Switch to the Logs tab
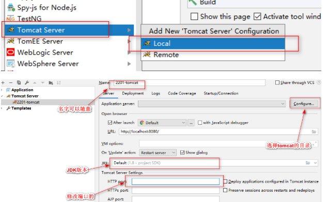The width and height of the screenshot is (329, 202). (155, 93)
